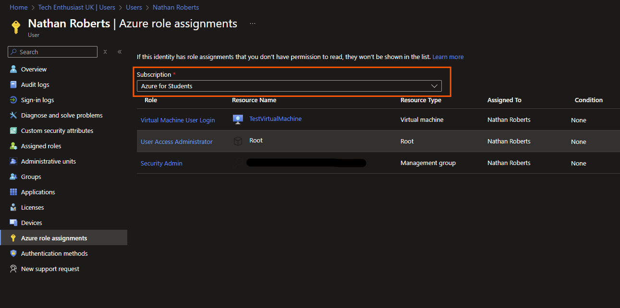Viewport: 620px width, 308px height.
Task: Click in the sidebar Search field
Action: coord(53,52)
